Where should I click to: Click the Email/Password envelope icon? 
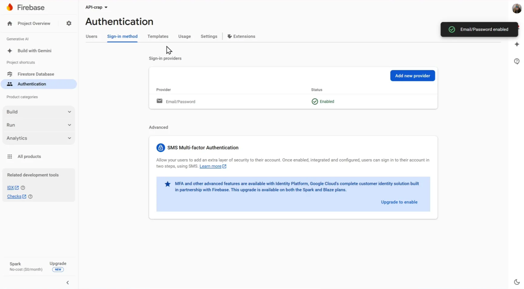(159, 101)
